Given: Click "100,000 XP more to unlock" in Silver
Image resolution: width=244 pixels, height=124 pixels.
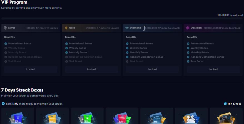Looking at the screenshot, I should coord(42,28).
